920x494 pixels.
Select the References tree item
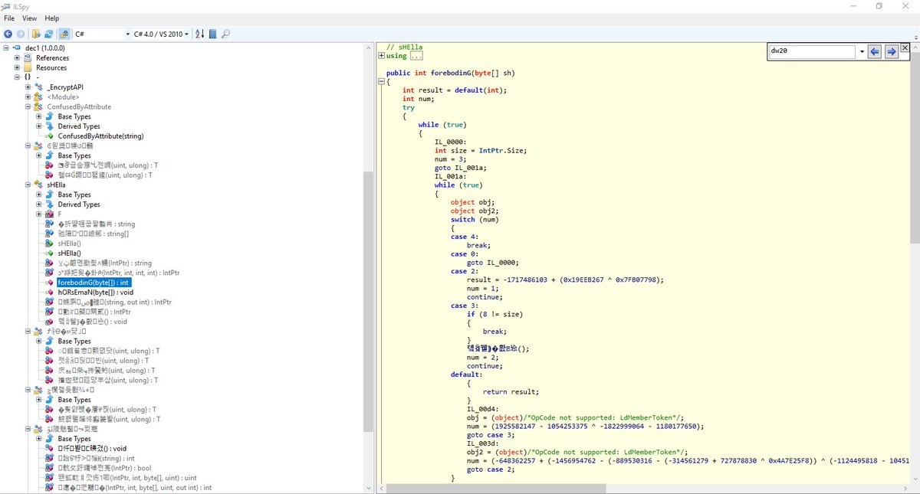[x=53, y=58]
